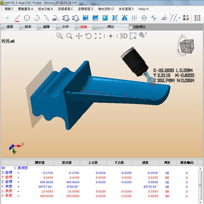
Task: Select the line measurement tool
Action: pyautogui.click(x=17, y=18)
